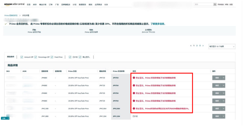The image size is (243, 127).
Task: Open the results-per-page dropdown
Action: click(x=222, y=47)
